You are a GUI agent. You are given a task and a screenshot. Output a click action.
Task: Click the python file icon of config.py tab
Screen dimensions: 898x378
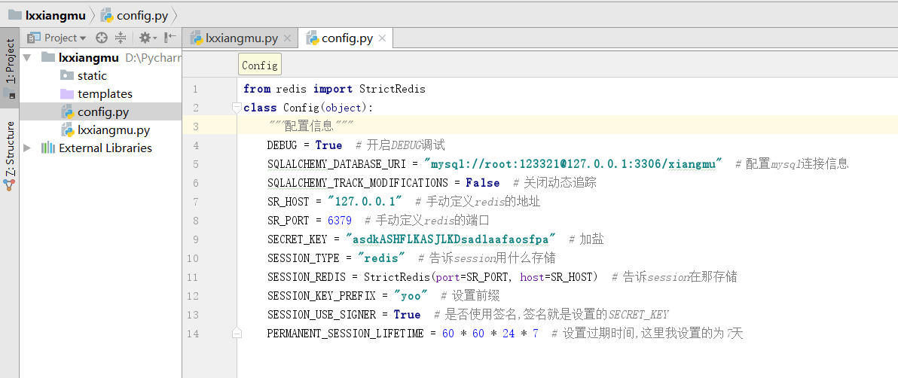coord(313,38)
